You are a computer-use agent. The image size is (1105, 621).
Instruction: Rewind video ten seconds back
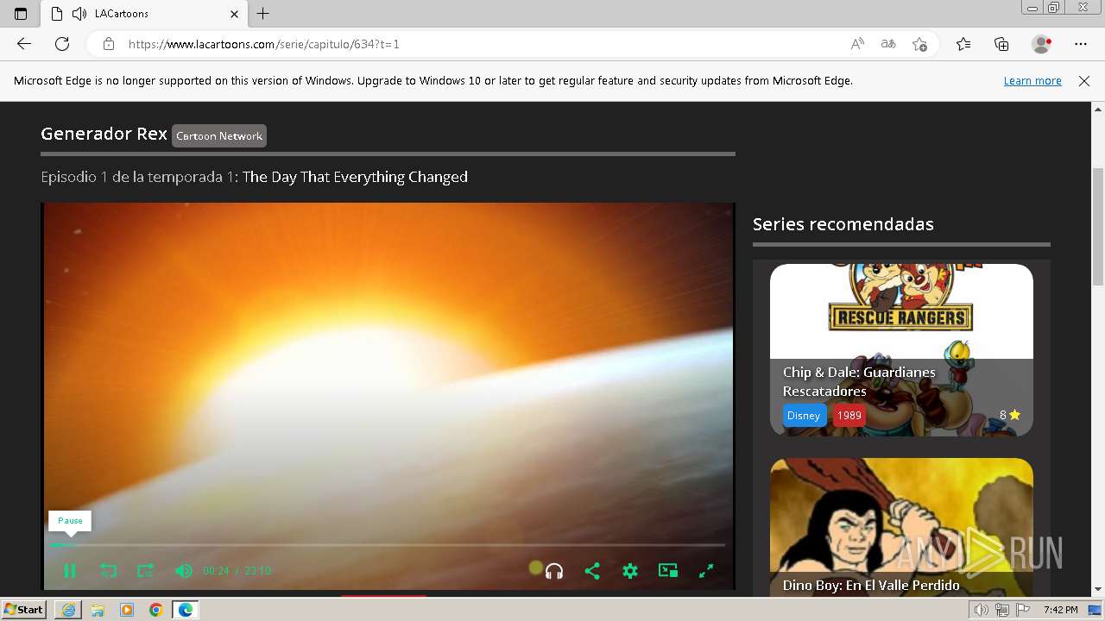pyautogui.click(x=108, y=570)
